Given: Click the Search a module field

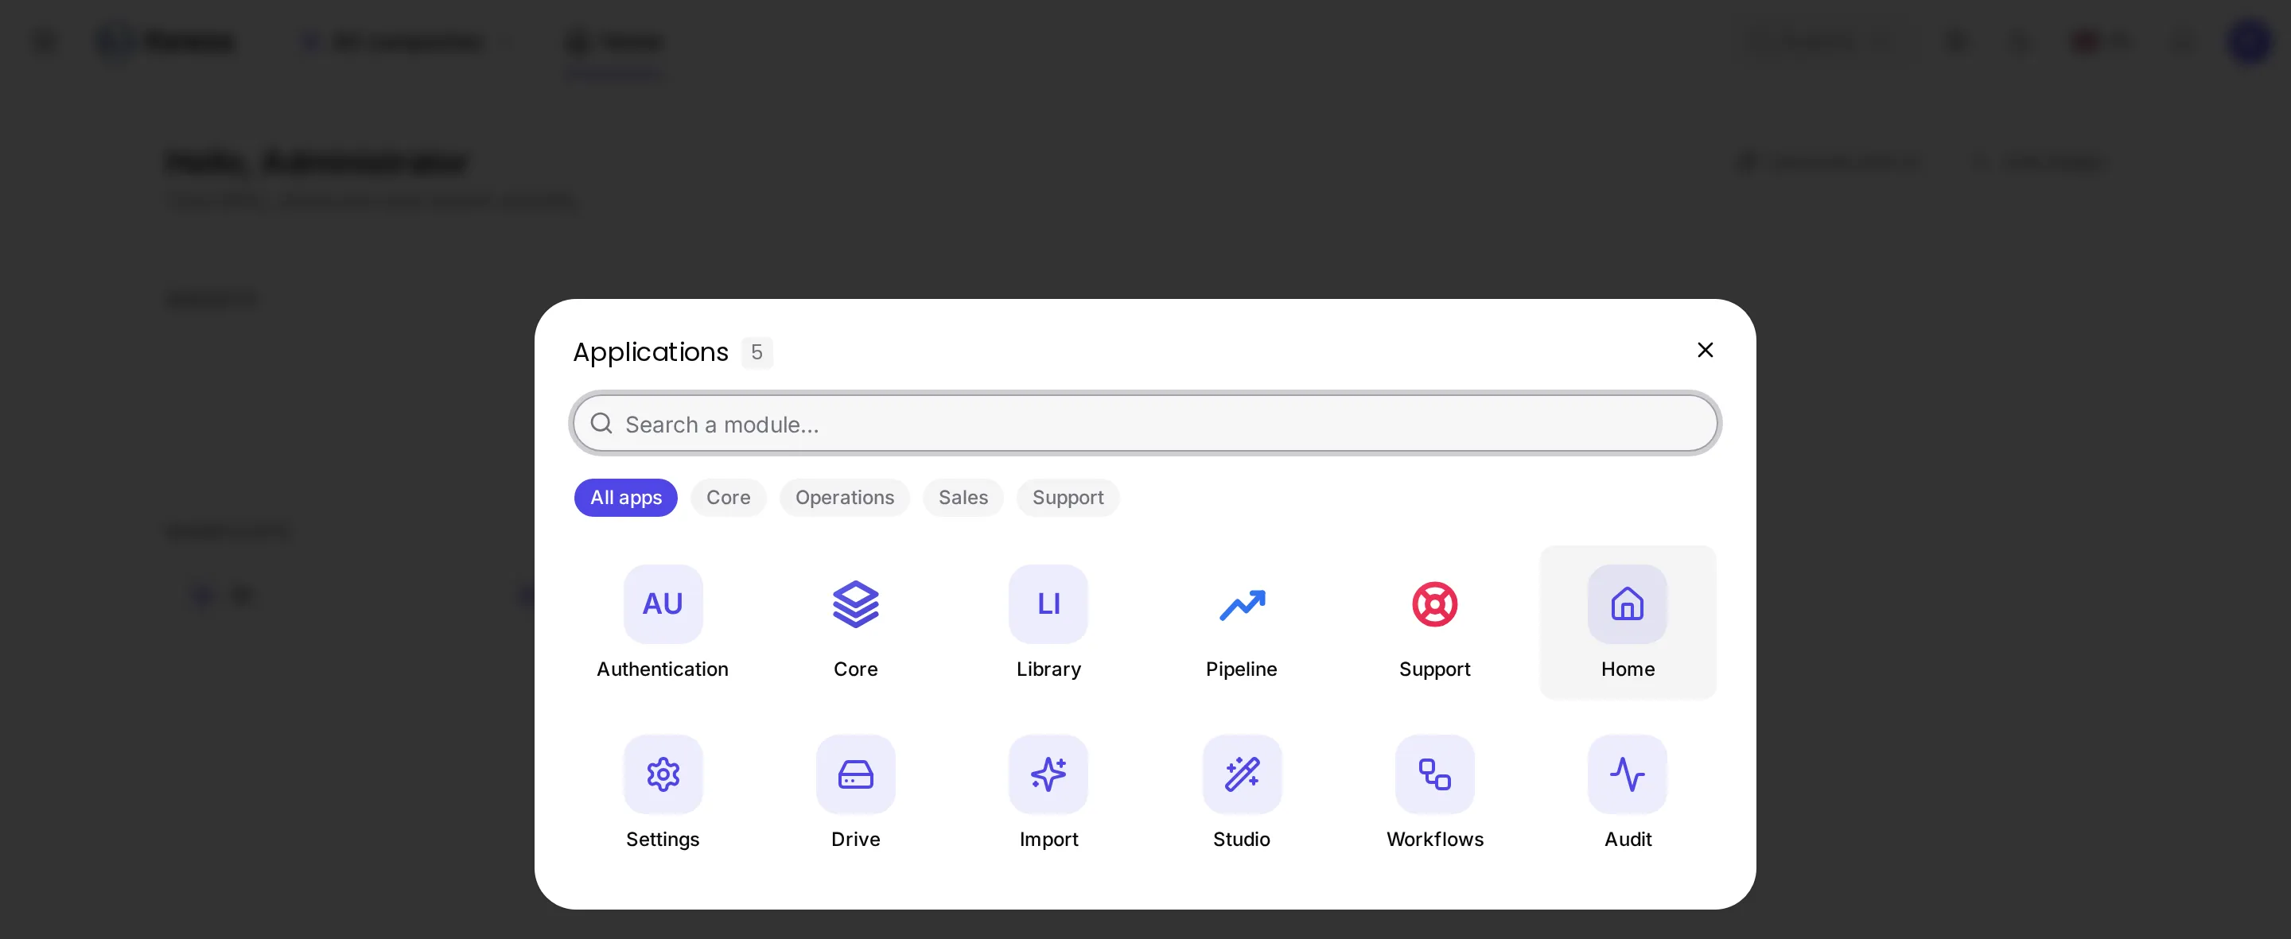Looking at the screenshot, I should pyautogui.click(x=1145, y=423).
